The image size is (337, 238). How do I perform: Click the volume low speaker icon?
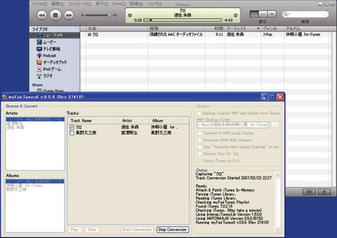click(82, 15)
